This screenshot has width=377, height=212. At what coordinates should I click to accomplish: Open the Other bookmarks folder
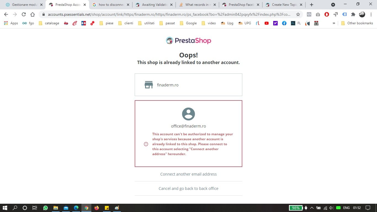pos(357,23)
